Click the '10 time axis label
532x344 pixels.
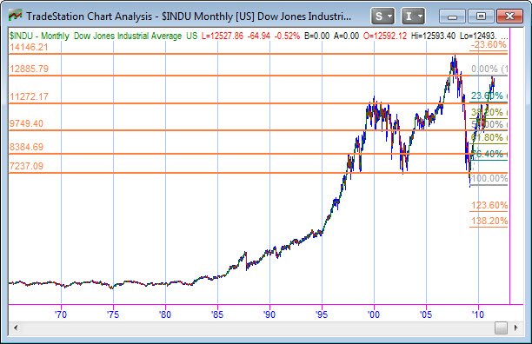pyautogui.click(x=478, y=314)
